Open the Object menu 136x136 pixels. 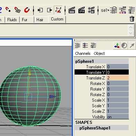pos(99,53)
